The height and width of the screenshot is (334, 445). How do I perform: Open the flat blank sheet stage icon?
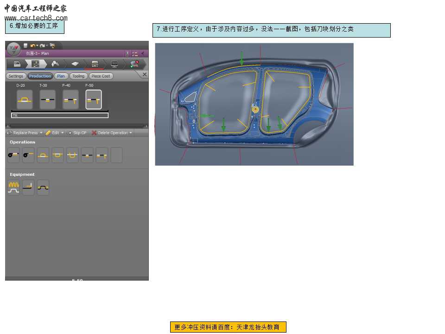(75, 64)
